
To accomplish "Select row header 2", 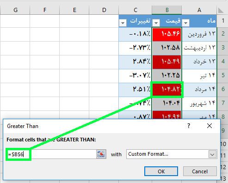I will coord(223,34).
